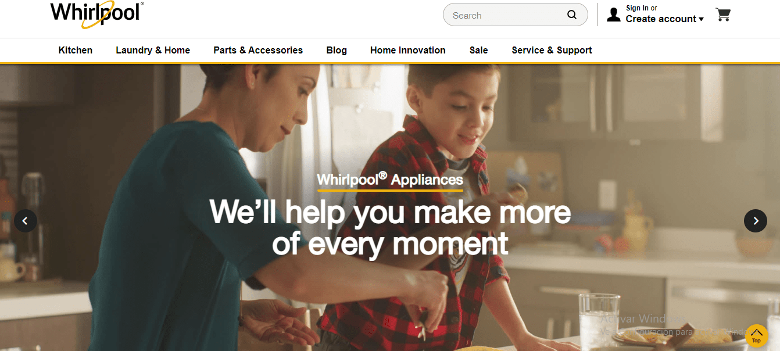Click into the Search input field
This screenshot has height=351, width=780.
tap(506, 15)
